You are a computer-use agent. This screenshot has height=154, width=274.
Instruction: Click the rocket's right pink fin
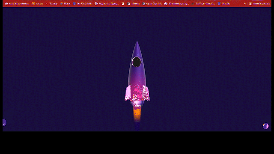point(146,93)
